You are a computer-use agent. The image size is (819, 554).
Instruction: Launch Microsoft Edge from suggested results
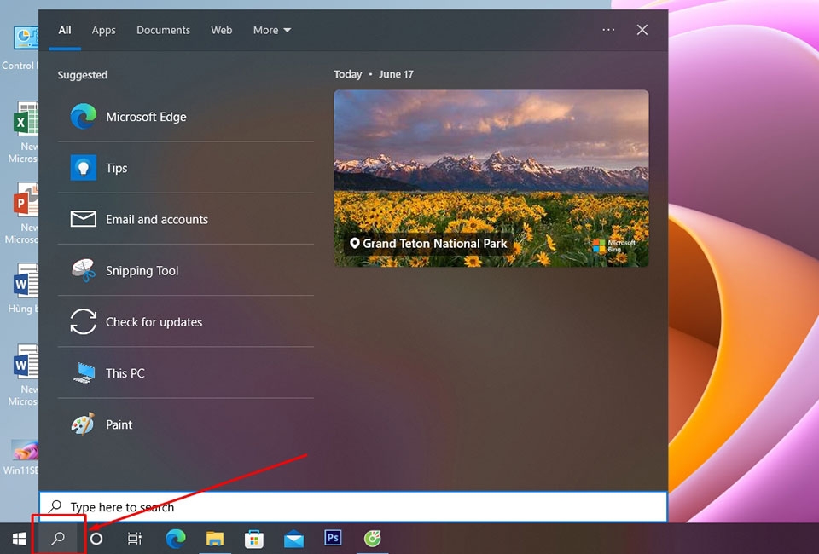click(x=147, y=117)
